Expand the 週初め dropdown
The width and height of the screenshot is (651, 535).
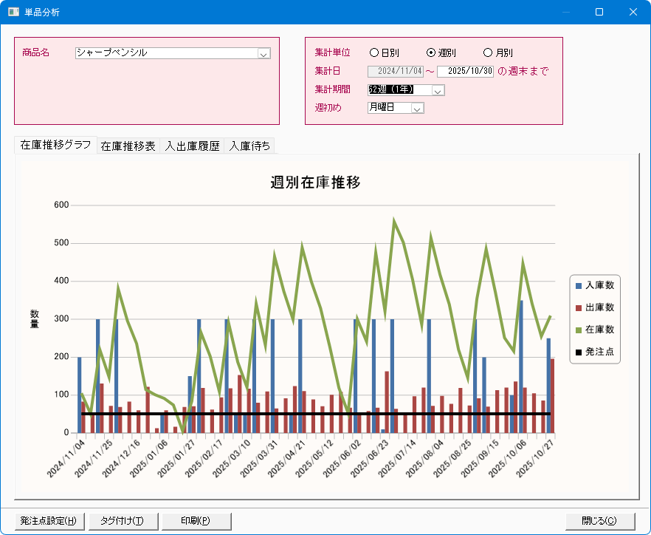tap(416, 109)
